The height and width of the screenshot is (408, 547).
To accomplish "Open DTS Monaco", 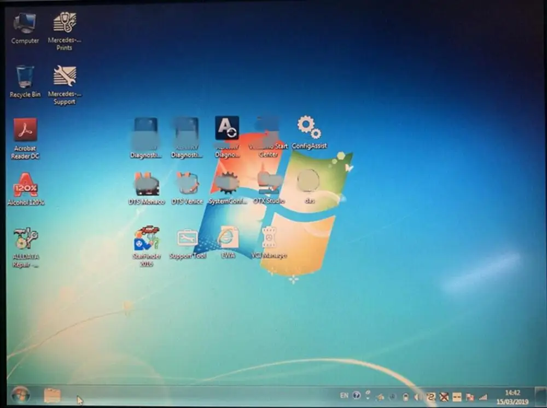I will coord(147,188).
